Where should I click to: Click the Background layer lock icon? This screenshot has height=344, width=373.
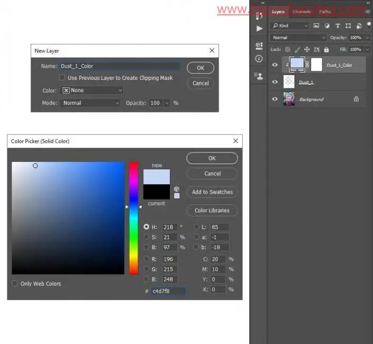[x=356, y=99]
